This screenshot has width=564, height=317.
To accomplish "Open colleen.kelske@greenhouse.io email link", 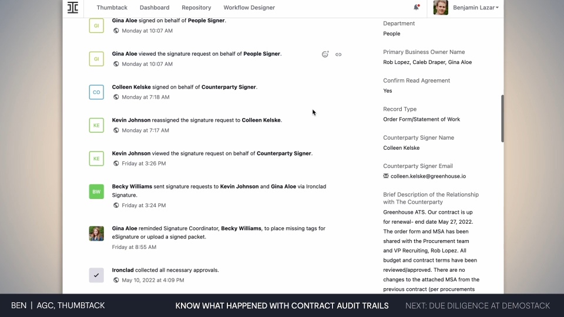I will coord(428,176).
